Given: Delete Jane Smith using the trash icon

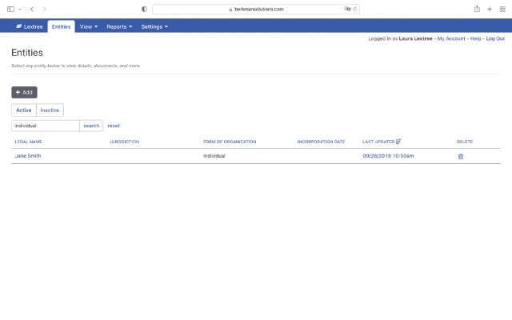Looking at the screenshot, I should (461, 157).
